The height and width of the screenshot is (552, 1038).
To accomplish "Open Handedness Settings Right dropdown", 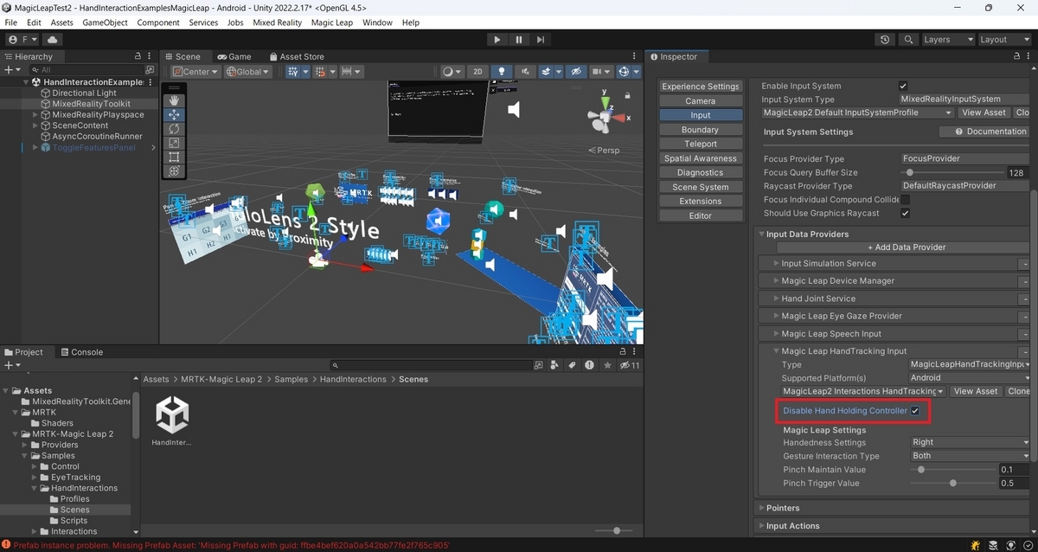I will click(969, 442).
